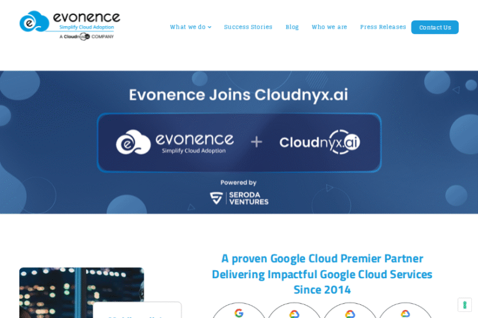Click the green consent preferences icon
This screenshot has width=478, height=318.
(x=464, y=305)
